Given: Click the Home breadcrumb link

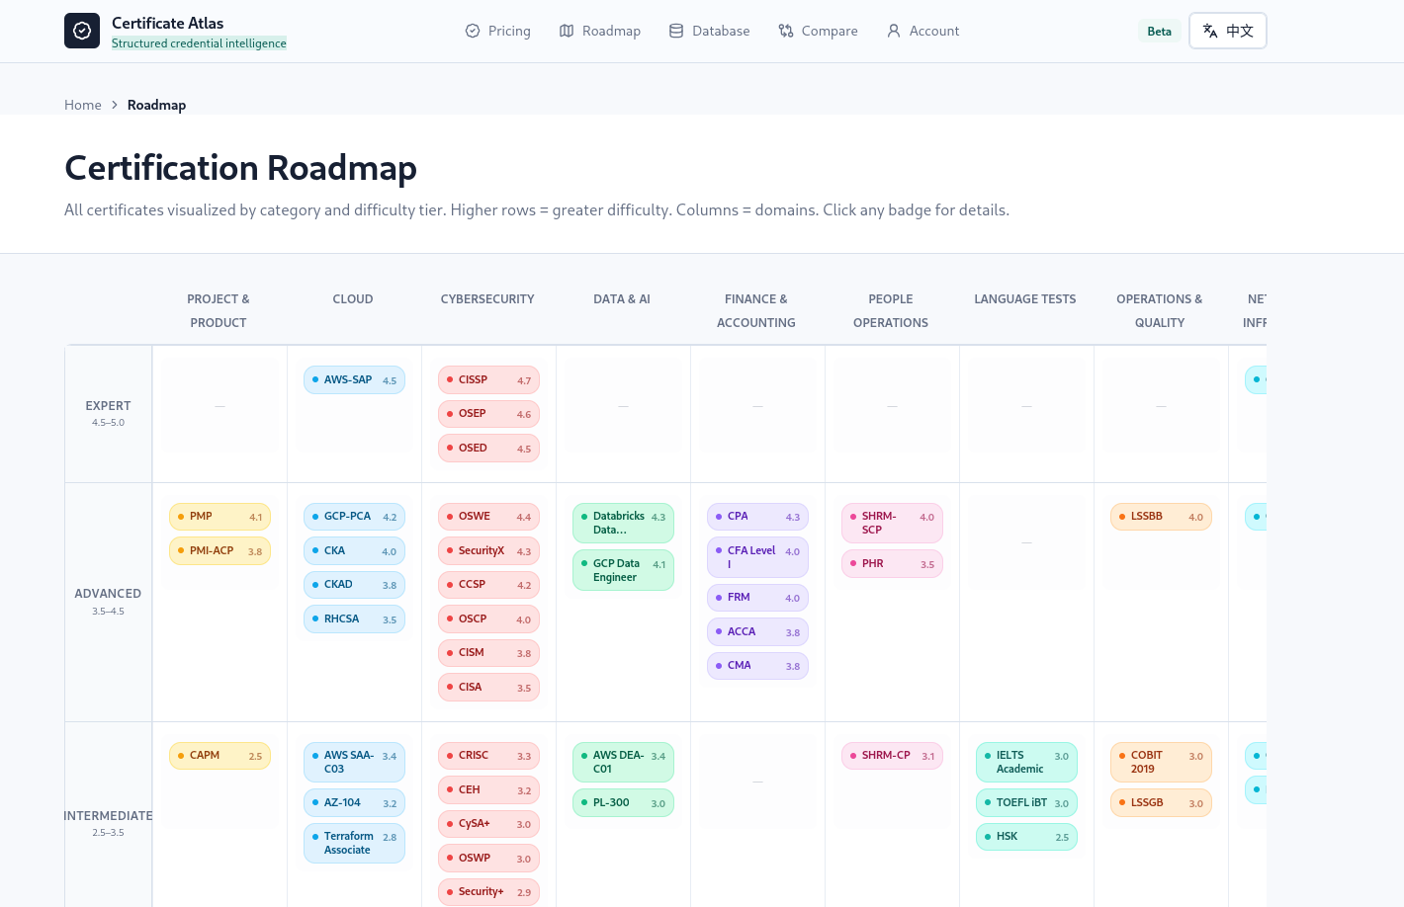Looking at the screenshot, I should pyautogui.click(x=83, y=105).
